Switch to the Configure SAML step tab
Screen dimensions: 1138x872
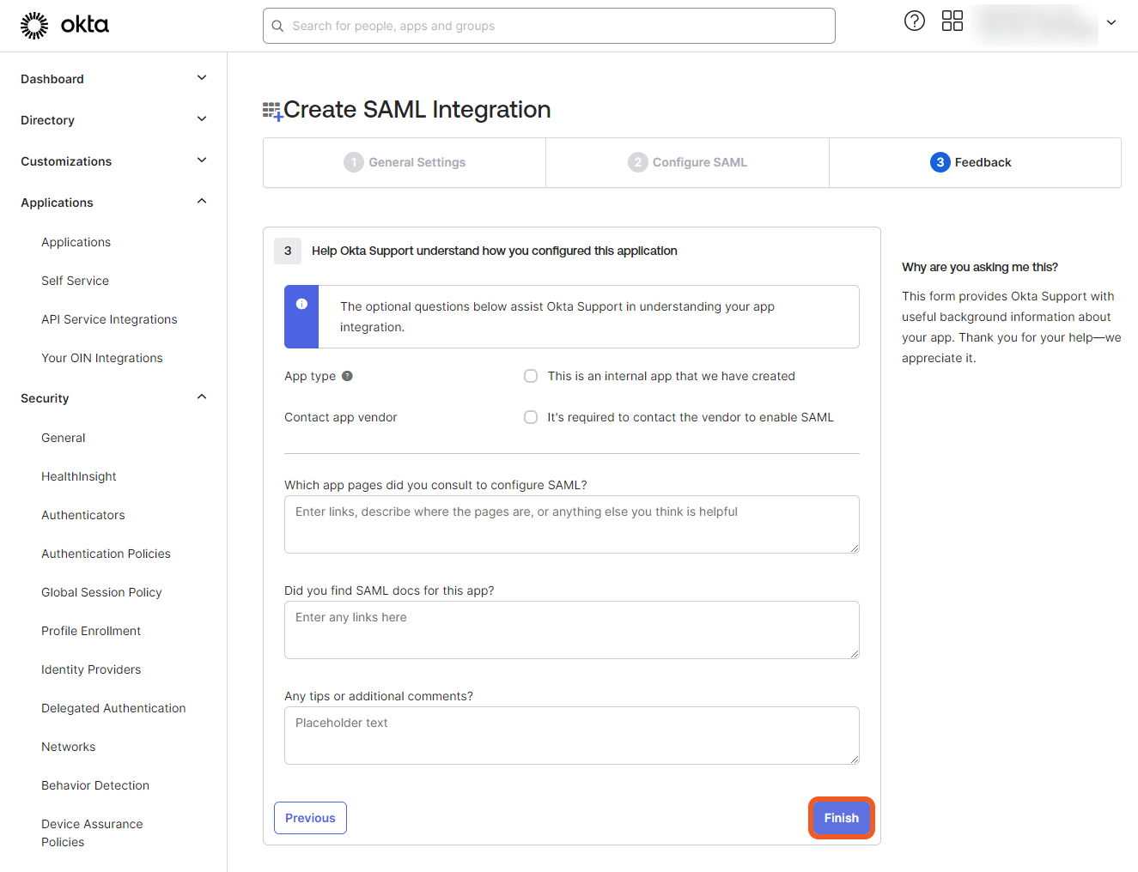pos(688,162)
